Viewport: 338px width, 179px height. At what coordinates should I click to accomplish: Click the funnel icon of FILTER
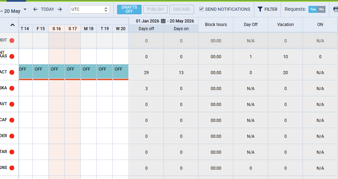click(x=260, y=9)
